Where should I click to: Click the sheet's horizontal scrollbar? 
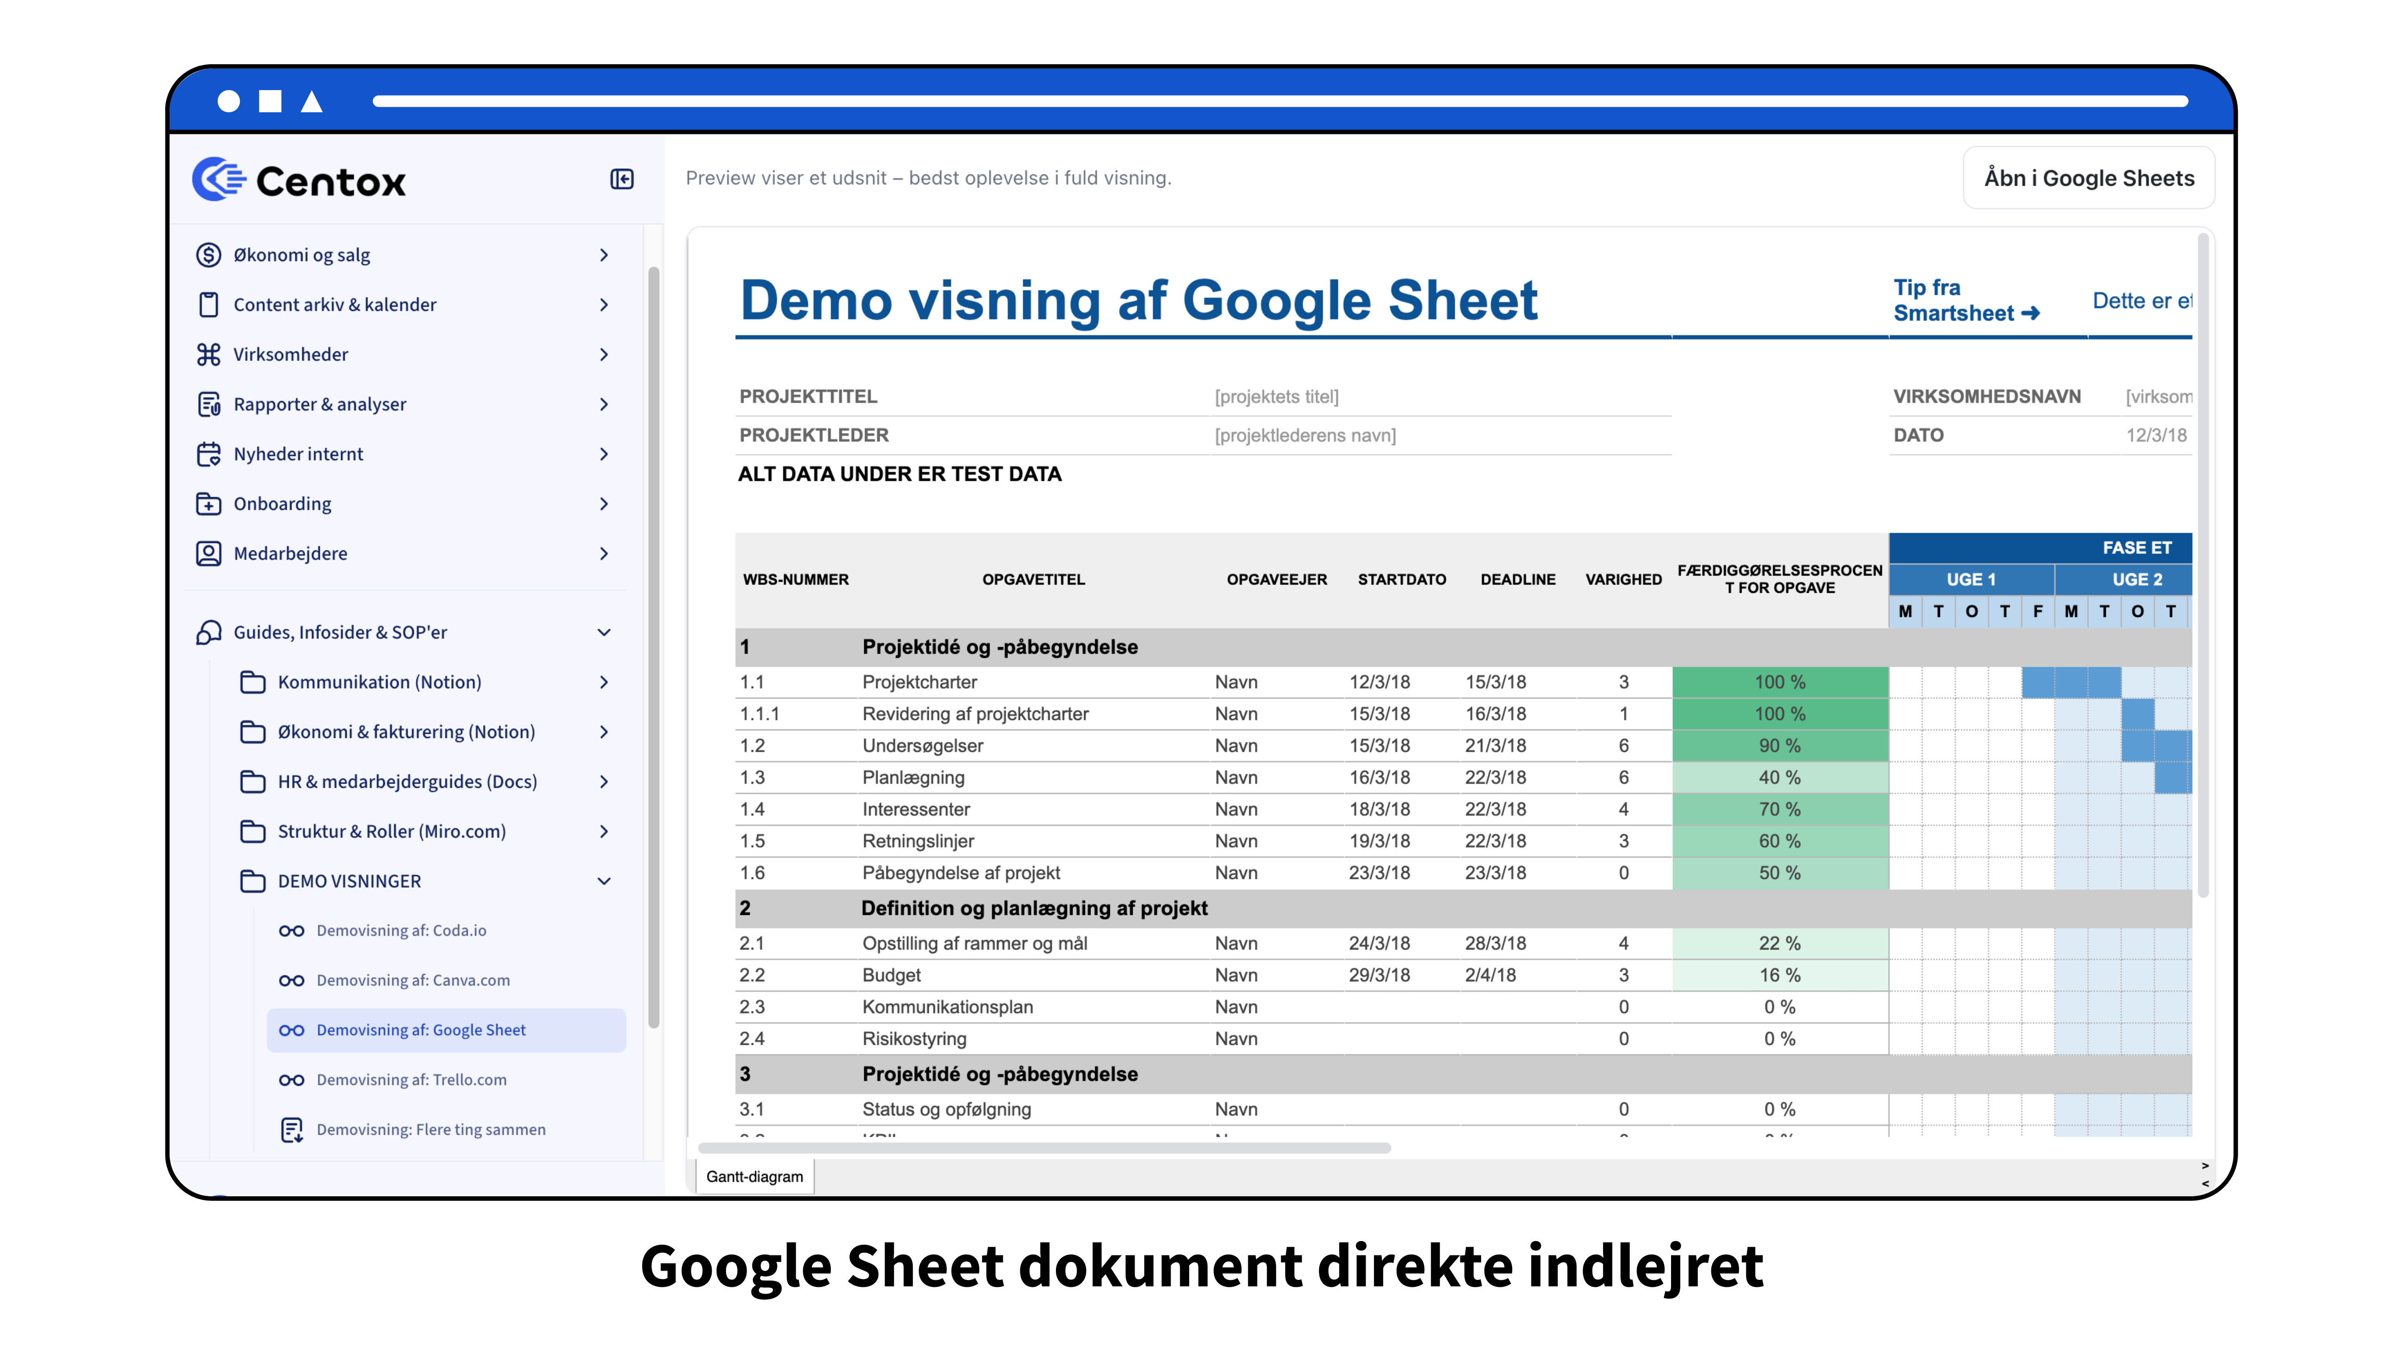coord(1043,1148)
